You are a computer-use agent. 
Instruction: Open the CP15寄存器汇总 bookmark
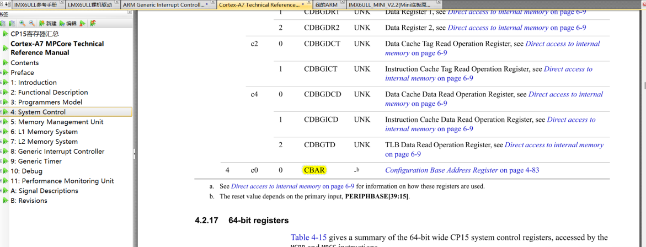[35, 34]
